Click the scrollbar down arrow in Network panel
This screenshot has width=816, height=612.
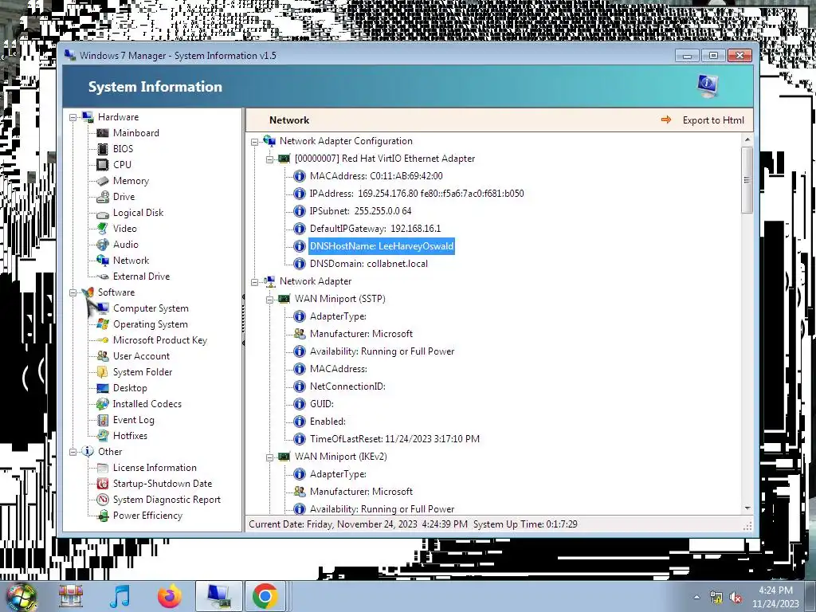[747, 508]
